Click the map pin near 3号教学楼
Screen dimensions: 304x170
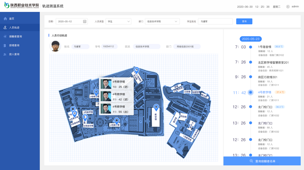tap(96, 92)
